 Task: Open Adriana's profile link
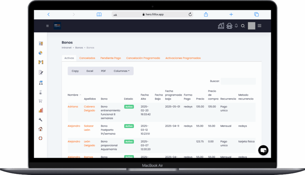[73, 106]
